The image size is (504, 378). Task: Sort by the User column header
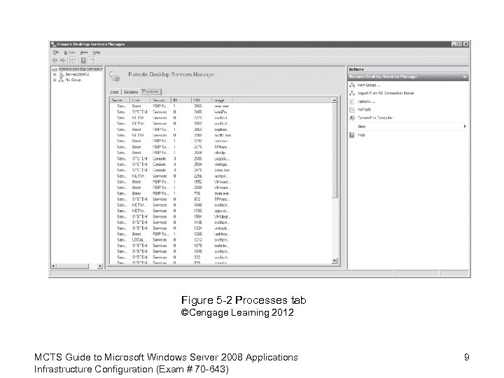[140, 100]
